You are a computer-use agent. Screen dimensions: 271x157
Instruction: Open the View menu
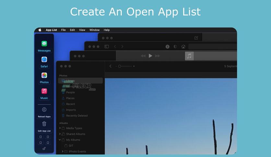tap(82, 30)
